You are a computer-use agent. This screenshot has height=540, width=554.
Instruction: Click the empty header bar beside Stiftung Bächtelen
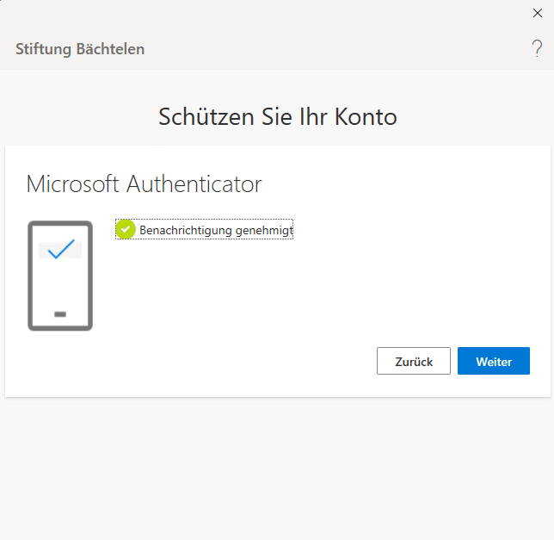[x=344, y=49]
